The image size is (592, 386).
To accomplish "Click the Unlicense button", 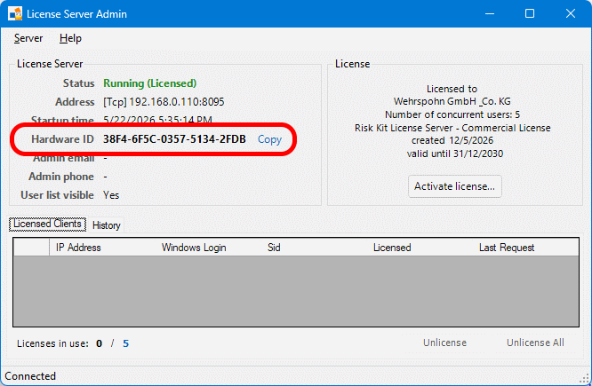I will (444, 343).
